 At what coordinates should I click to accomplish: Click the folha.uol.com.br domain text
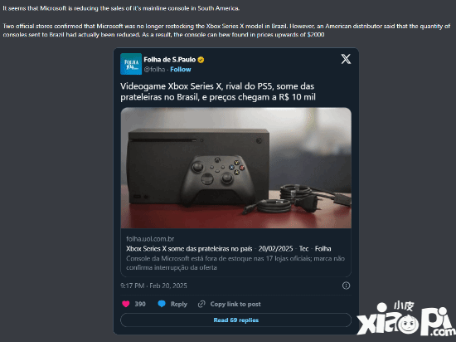tap(150, 239)
